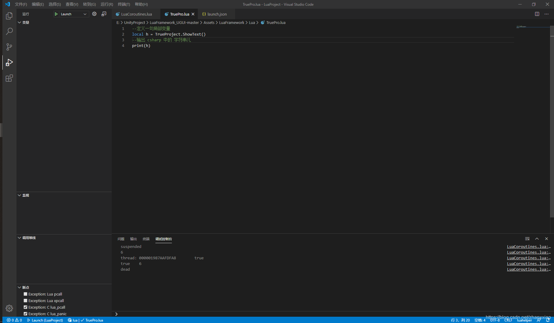The height and width of the screenshot is (323, 554).
Task: Click code line 2 'local h = TrueProject.ShowText()'
Action: [169, 34]
